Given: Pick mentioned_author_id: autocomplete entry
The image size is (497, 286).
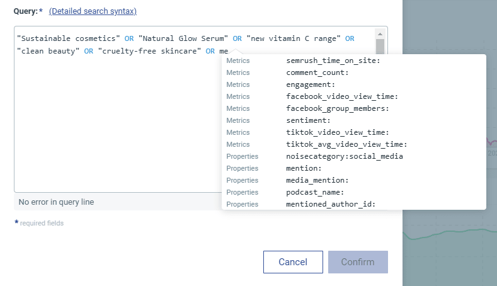Looking at the screenshot, I should [x=331, y=204].
